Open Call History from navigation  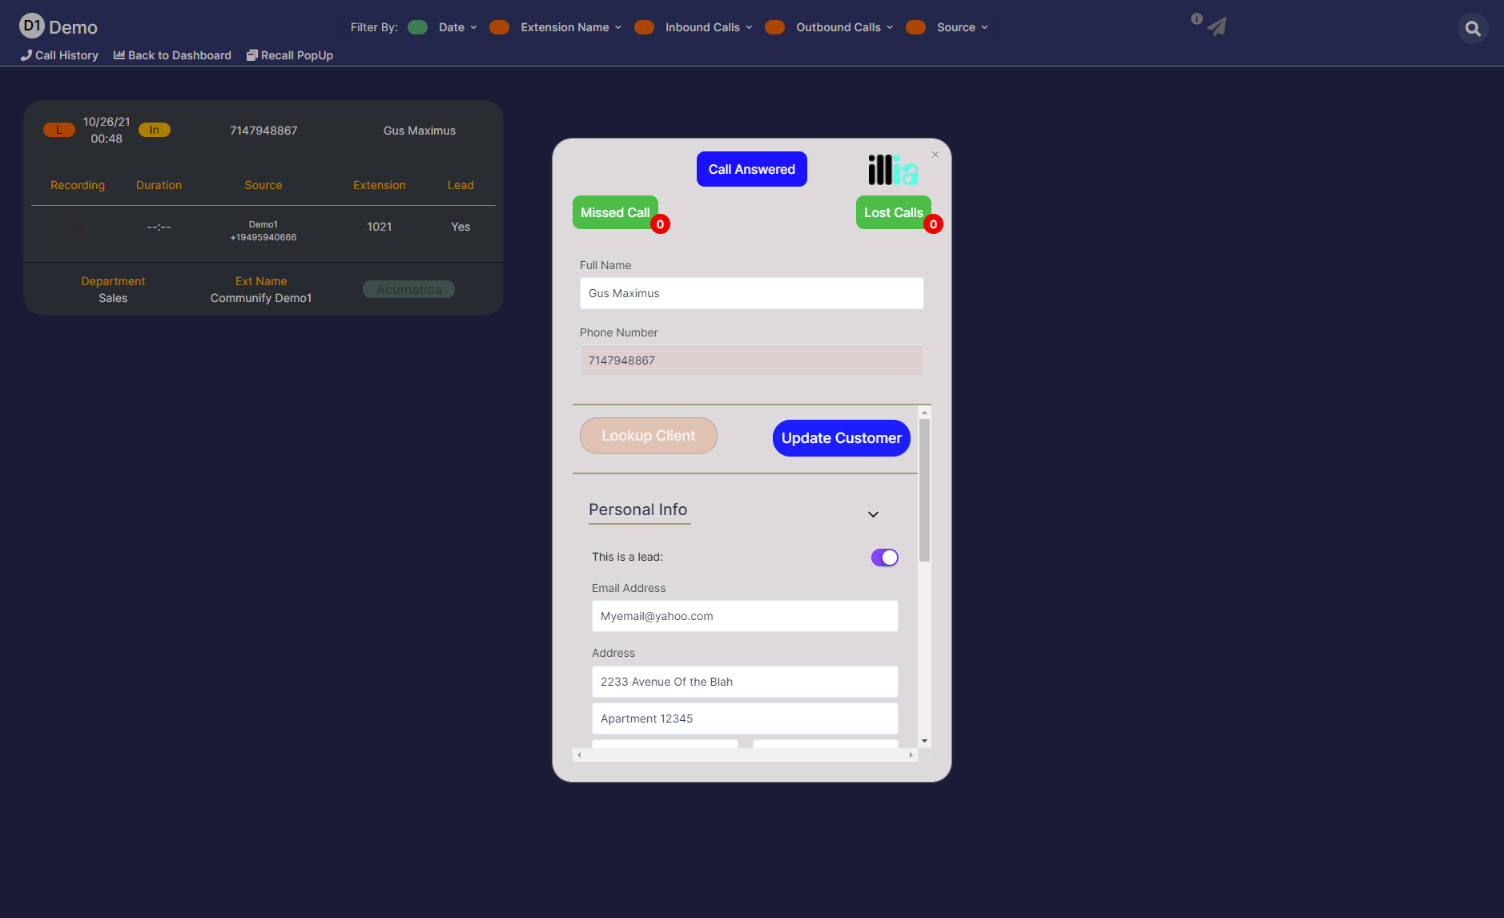(x=59, y=55)
